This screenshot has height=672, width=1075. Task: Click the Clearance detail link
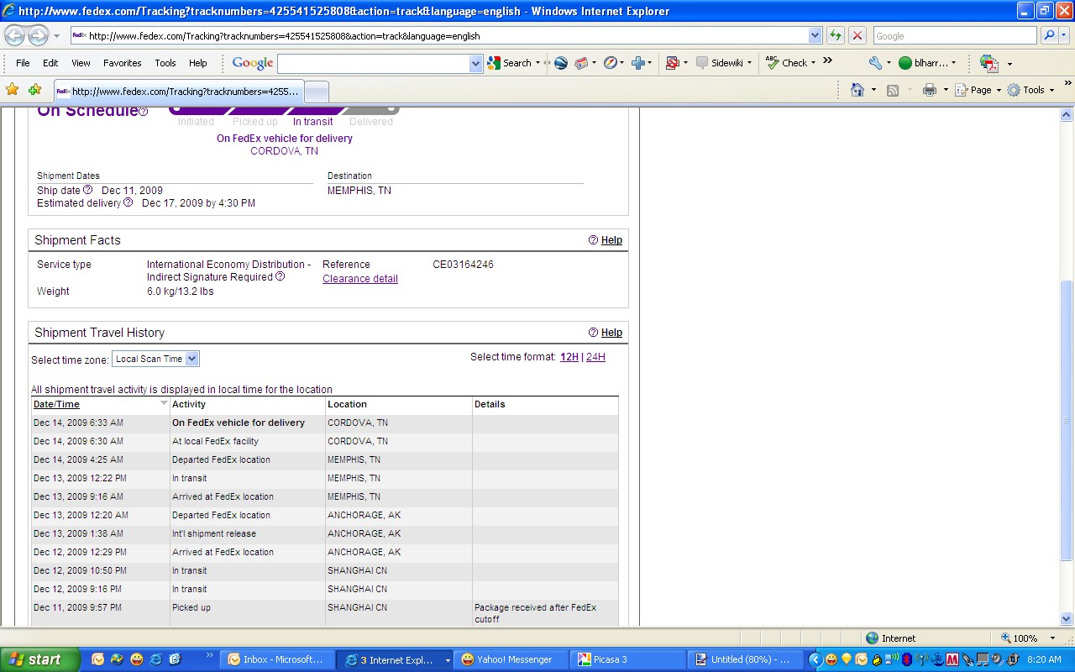360,279
